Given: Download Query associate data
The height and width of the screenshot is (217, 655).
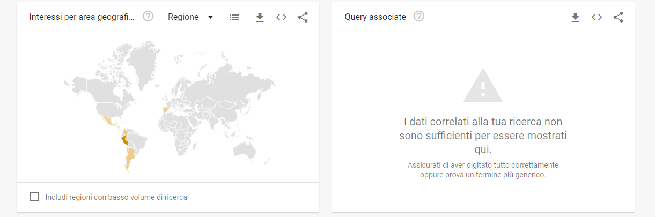Looking at the screenshot, I should click(x=575, y=17).
